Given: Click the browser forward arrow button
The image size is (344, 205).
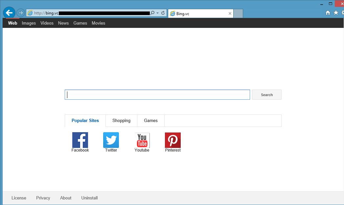Looking at the screenshot, I should click(21, 13).
